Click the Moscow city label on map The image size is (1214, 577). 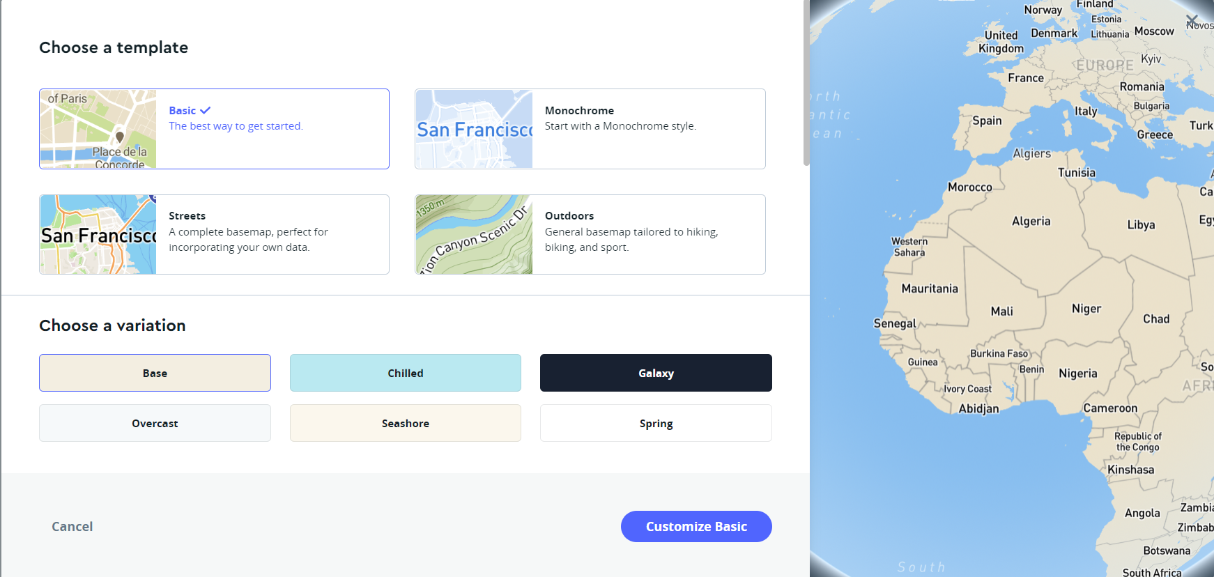coord(1154,31)
